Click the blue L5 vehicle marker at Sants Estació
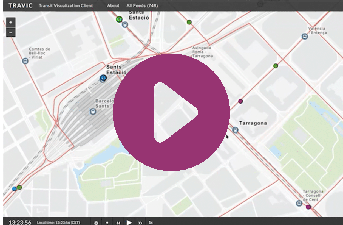 pyautogui.click(x=103, y=78)
